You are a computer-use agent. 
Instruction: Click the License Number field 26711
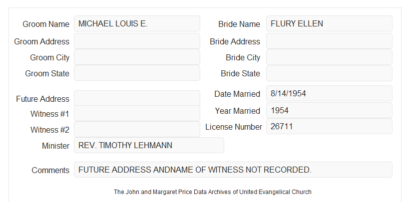click(x=329, y=126)
